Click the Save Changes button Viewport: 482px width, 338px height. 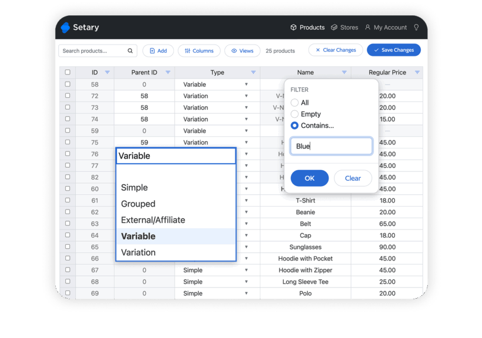tap(393, 50)
